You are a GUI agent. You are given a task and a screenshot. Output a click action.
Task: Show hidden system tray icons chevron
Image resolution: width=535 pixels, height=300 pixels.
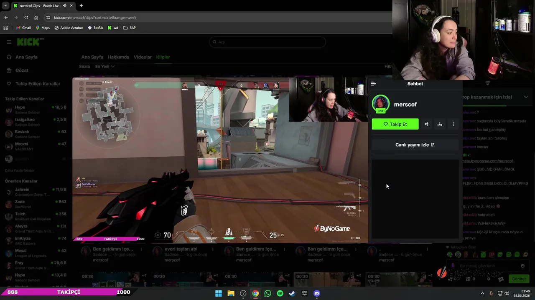click(482, 293)
